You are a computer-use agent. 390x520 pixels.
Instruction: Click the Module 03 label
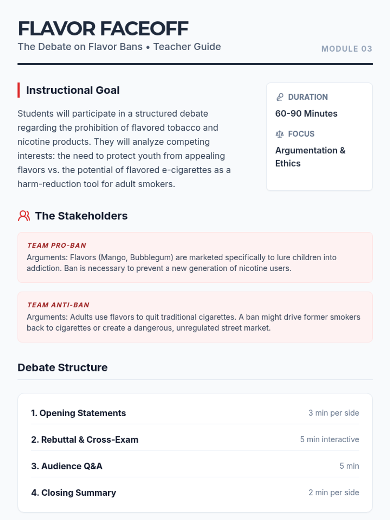click(346, 49)
